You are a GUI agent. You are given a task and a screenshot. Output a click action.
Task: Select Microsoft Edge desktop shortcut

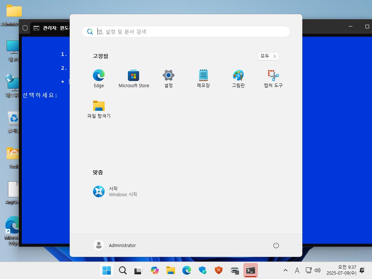click(x=11, y=231)
